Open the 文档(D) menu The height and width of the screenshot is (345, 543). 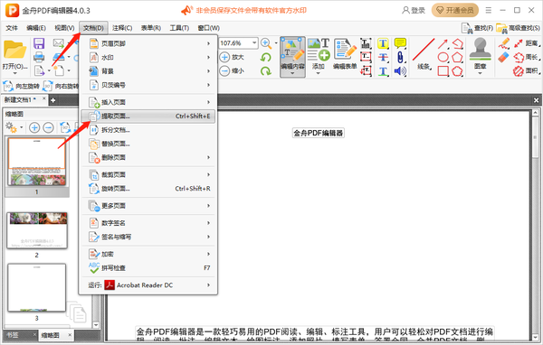tap(93, 28)
